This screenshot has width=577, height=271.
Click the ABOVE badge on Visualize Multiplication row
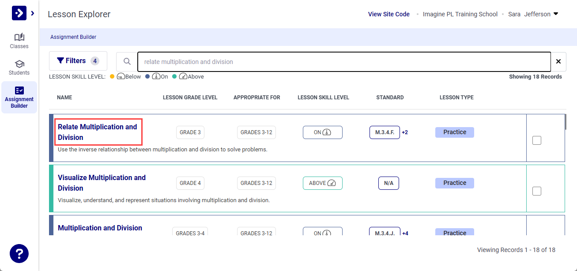322,183
